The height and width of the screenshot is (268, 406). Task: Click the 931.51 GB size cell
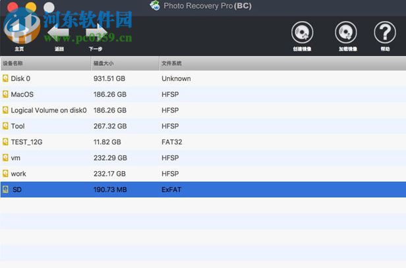[109, 78]
